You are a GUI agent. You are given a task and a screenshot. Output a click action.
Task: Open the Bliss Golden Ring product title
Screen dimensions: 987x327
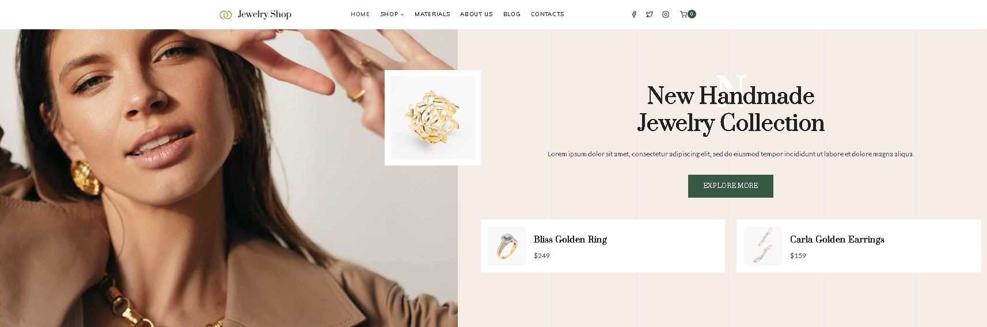(x=570, y=239)
